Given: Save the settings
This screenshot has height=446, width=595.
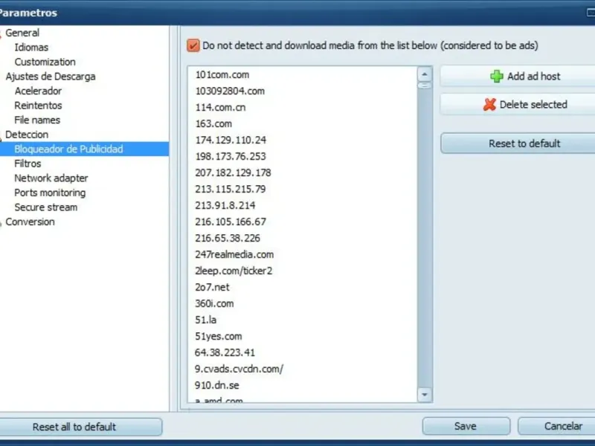Looking at the screenshot, I should (466, 426).
